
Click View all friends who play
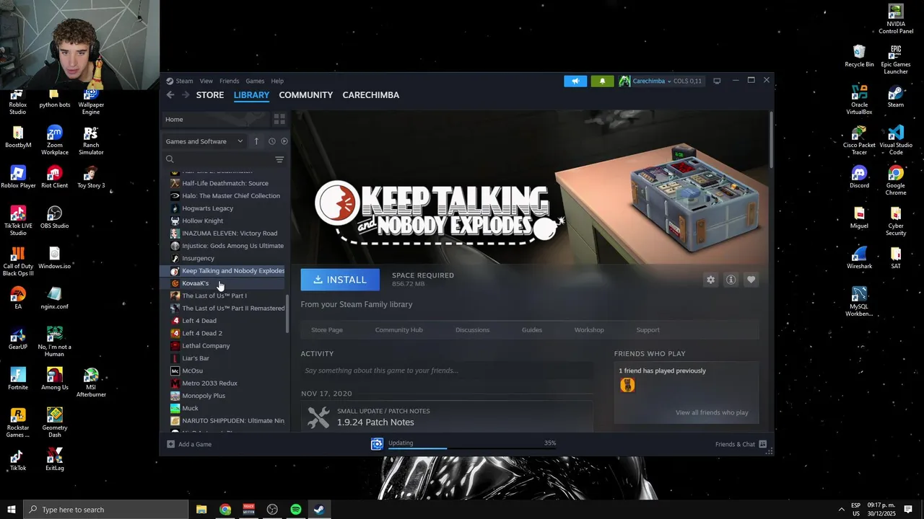(x=712, y=412)
